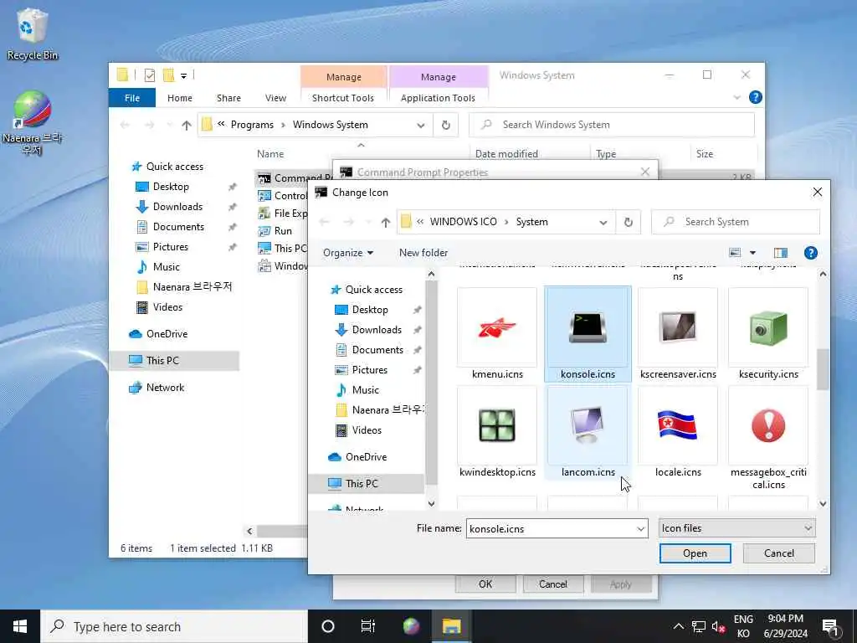Click Open button in Change Icon dialog
Image resolution: width=857 pixels, height=643 pixels.
695,553
